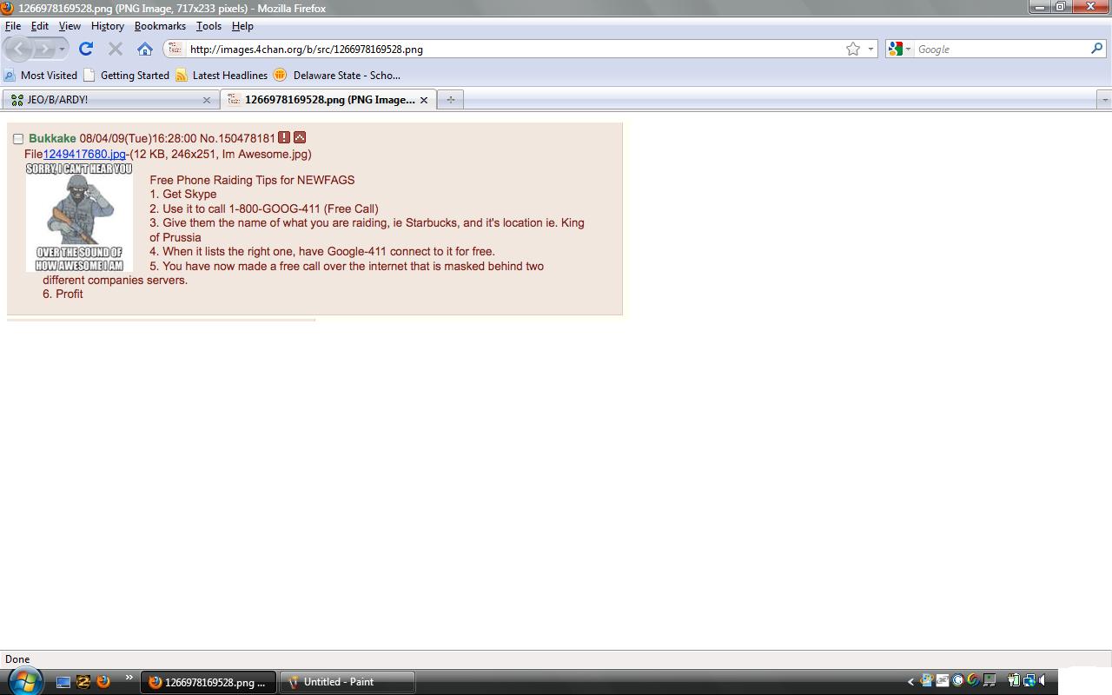The width and height of the screenshot is (1112, 695).
Task: Click the Stop loading X button
Action: (x=115, y=49)
